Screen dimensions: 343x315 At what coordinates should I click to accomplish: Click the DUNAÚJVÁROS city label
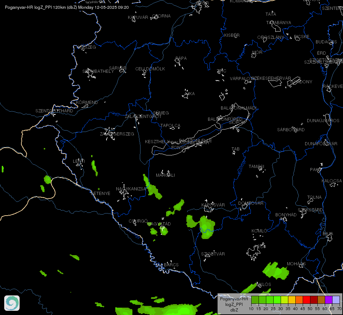click(323, 121)
